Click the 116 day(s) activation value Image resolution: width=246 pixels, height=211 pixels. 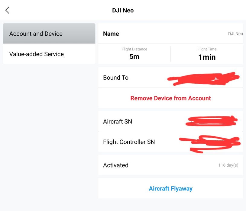point(228,165)
